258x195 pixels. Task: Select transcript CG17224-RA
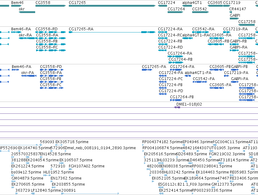[170, 29]
